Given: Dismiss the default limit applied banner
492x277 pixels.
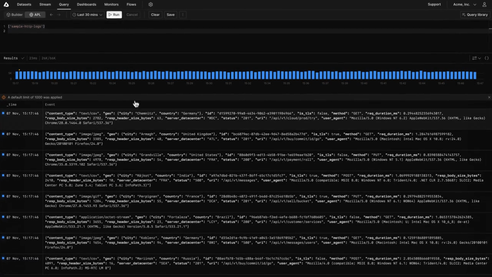Looking at the screenshot, I should (489, 97).
